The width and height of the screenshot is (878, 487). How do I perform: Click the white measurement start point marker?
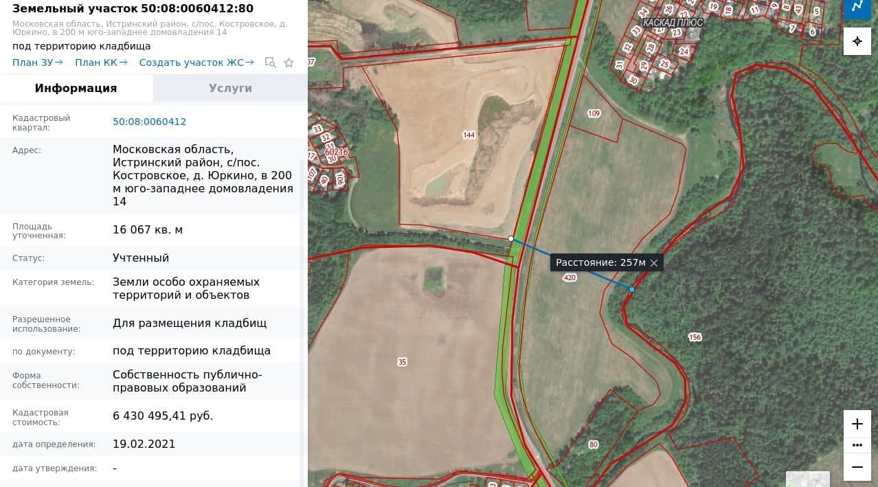[510, 238]
